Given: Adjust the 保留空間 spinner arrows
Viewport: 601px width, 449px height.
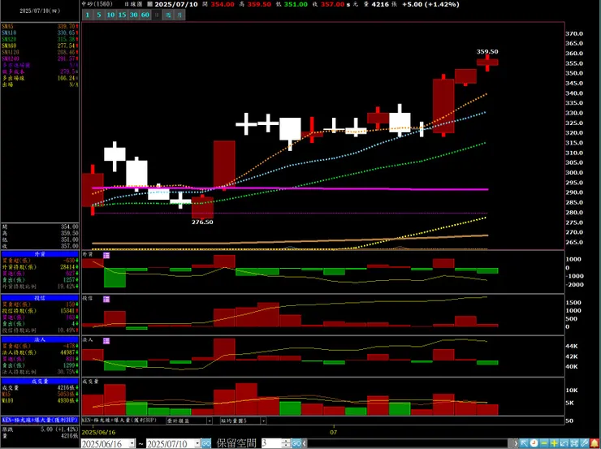Looking at the screenshot, I should (287, 443).
